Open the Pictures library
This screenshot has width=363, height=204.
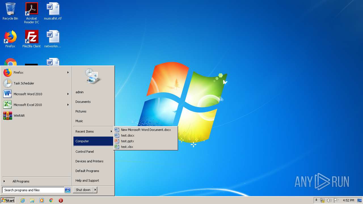tap(93, 111)
